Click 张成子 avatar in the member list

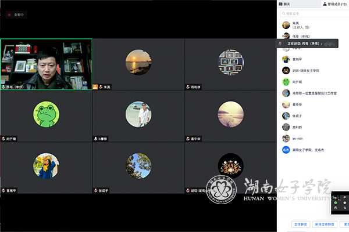tap(286, 116)
